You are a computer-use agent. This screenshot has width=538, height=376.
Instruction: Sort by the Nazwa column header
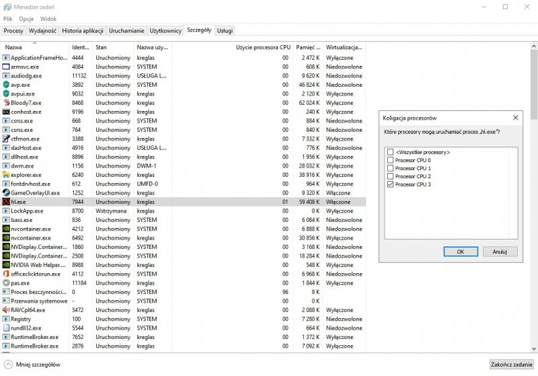click(34, 48)
